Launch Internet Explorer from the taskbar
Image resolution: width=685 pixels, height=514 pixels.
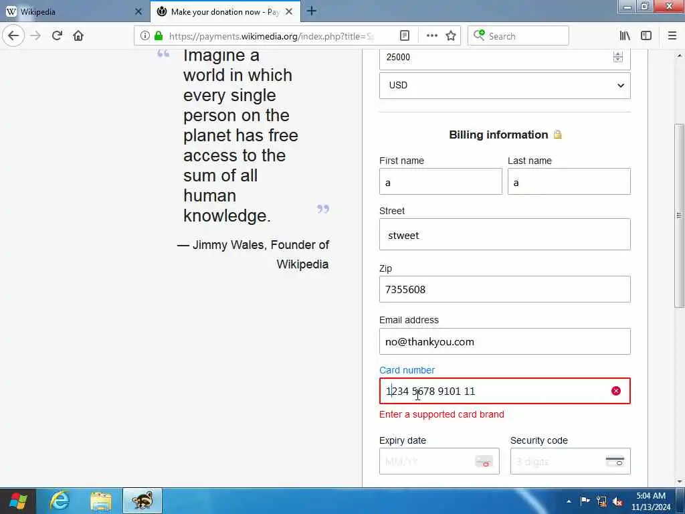click(60, 501)
